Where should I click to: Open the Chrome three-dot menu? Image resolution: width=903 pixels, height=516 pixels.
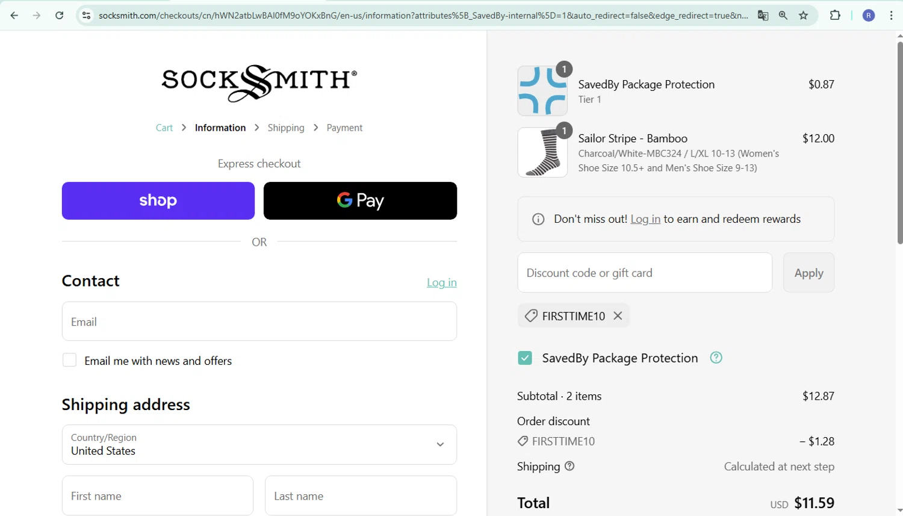point(892,16)
